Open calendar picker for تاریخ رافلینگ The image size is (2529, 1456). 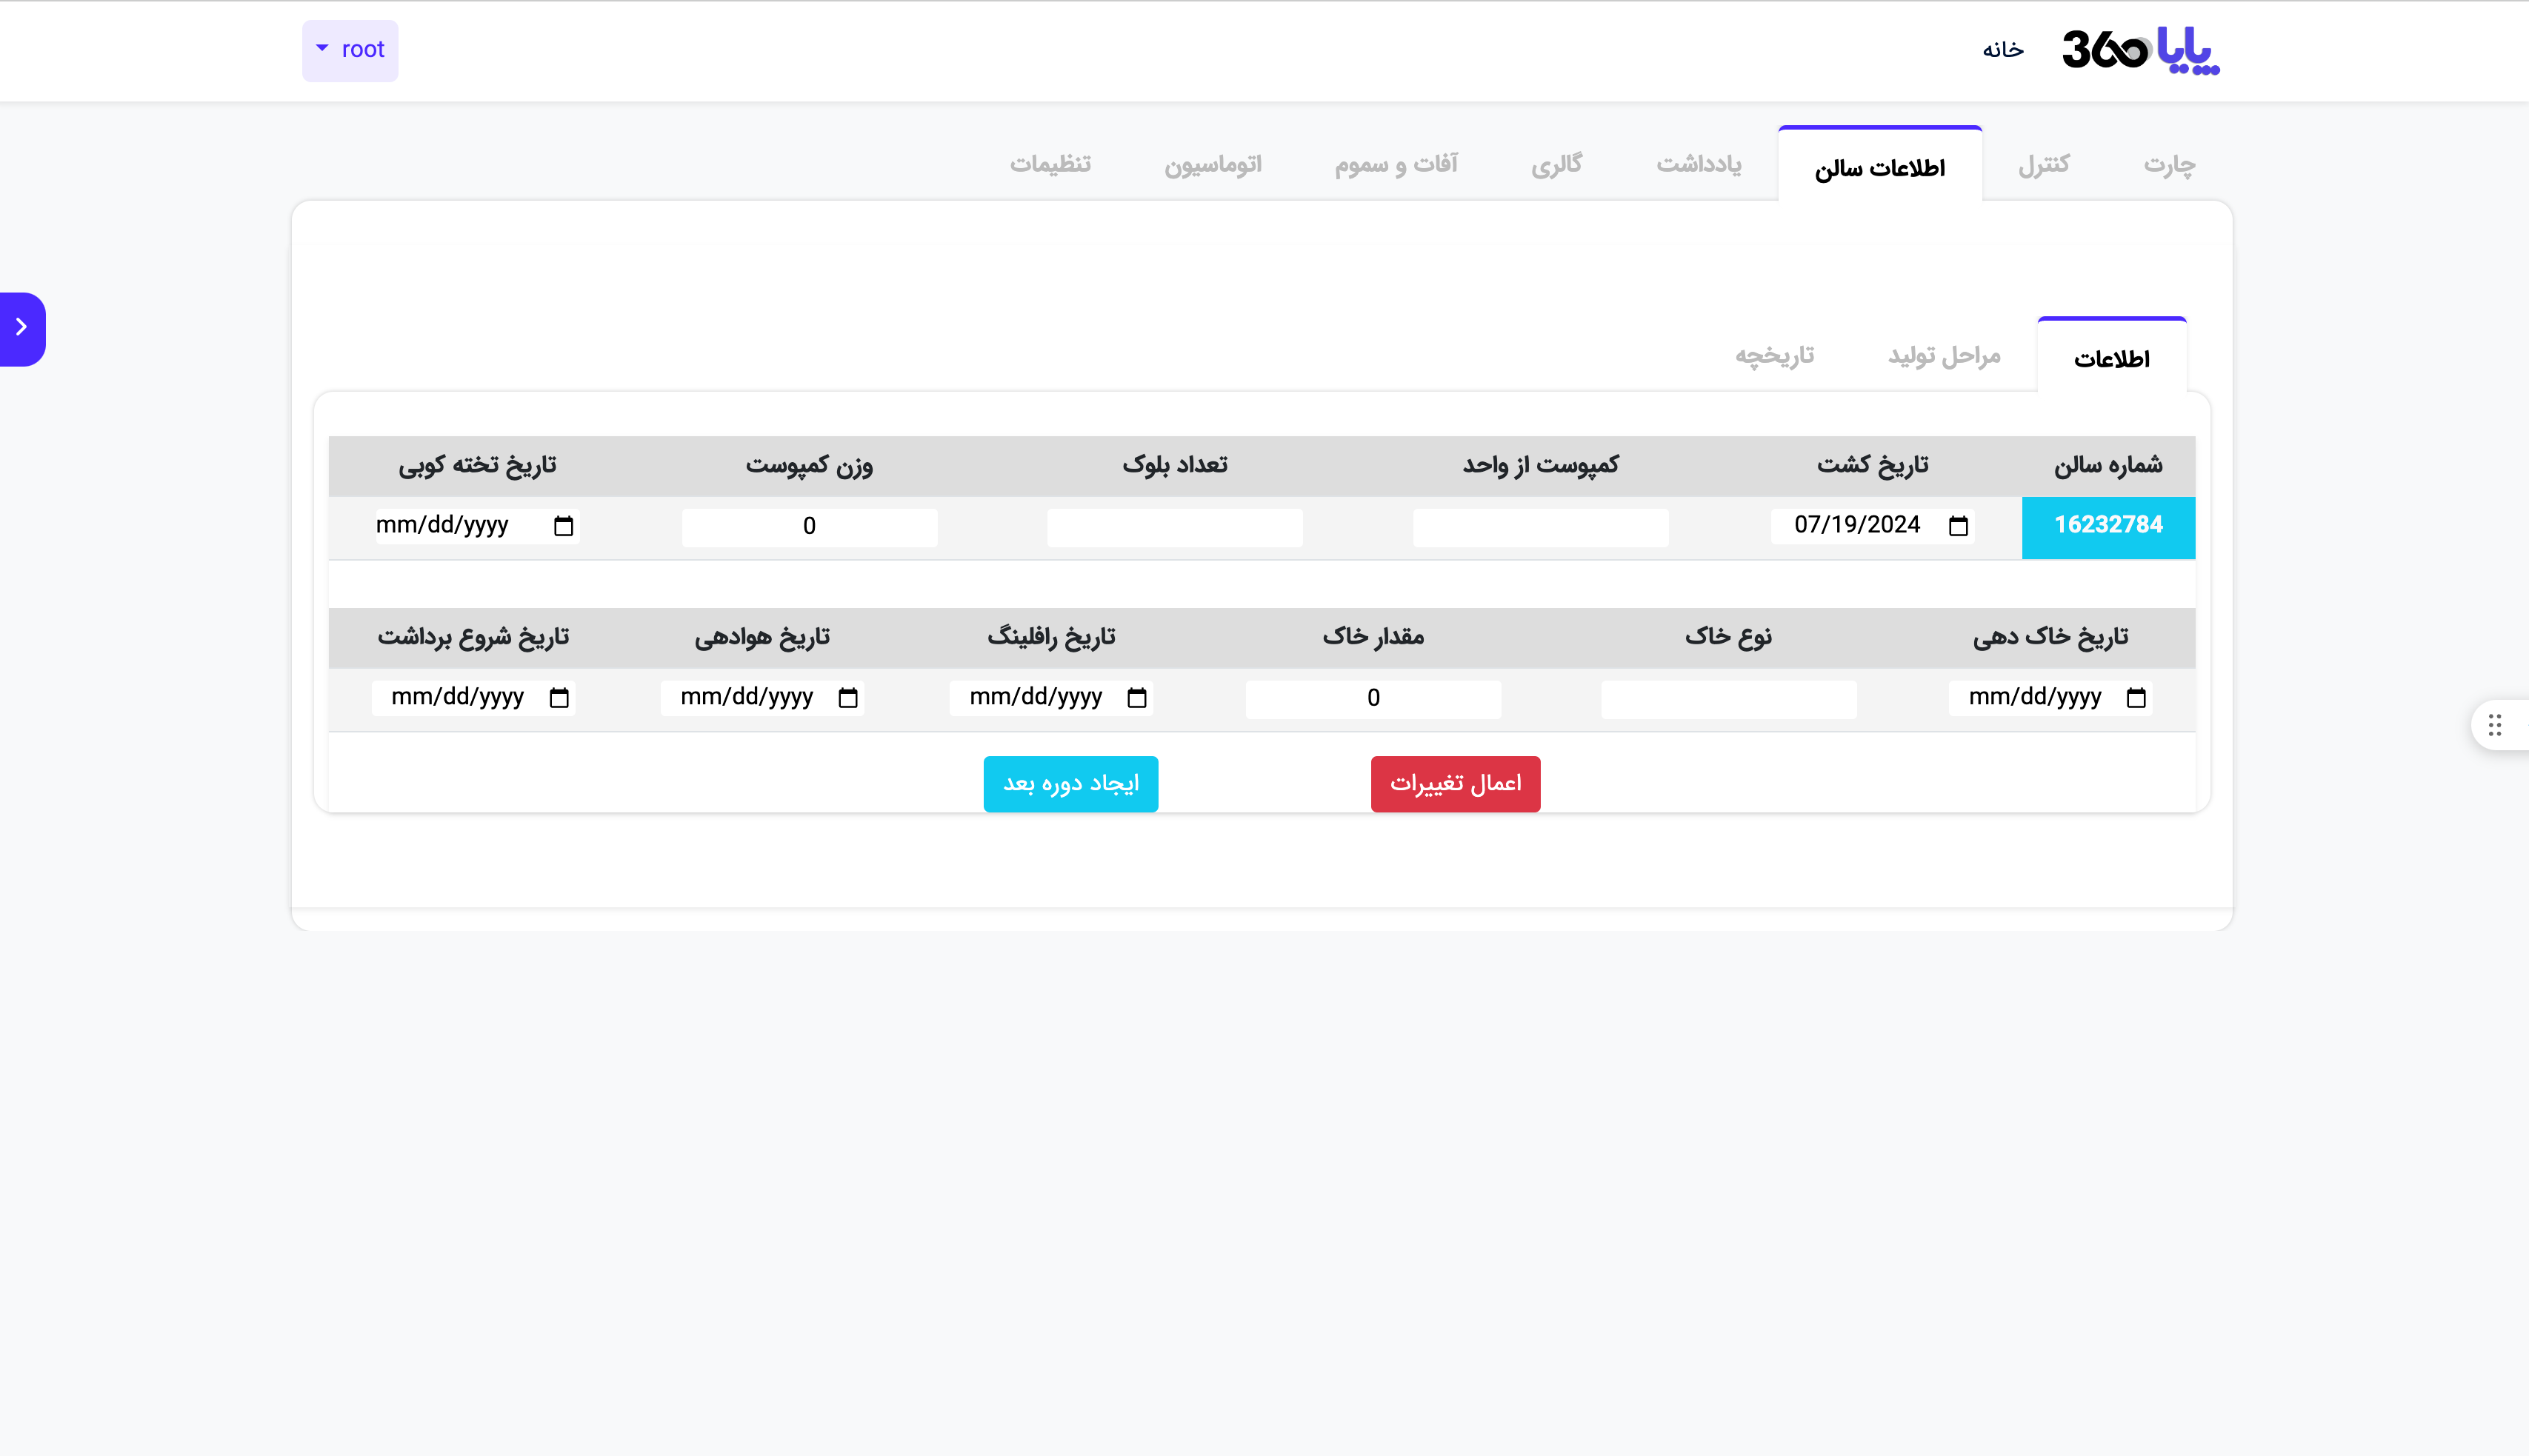point(1137,698)
